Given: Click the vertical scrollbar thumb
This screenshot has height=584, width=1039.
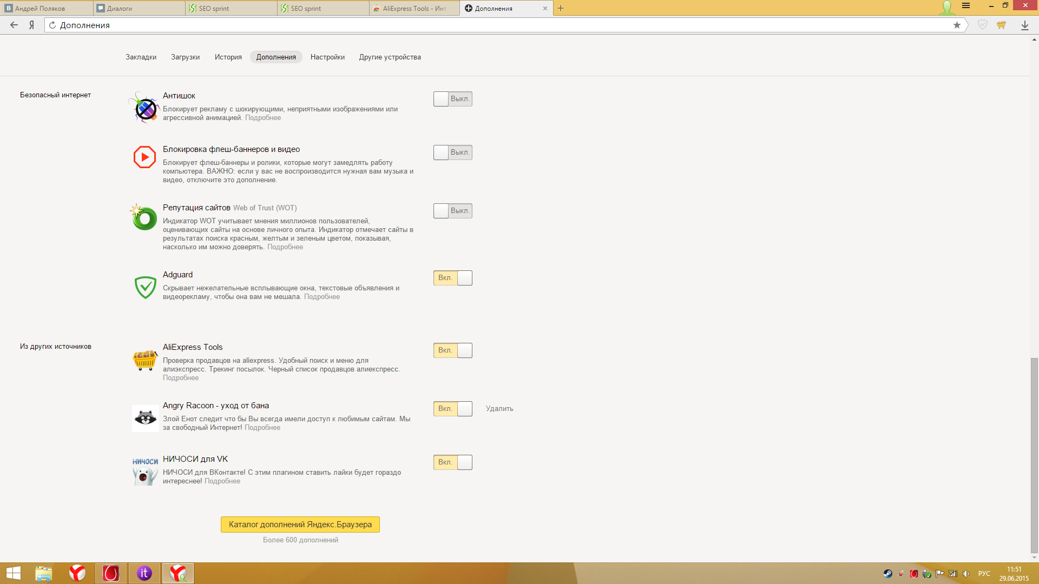Looking at the screenshot, I should click(x=1034, y=455).
